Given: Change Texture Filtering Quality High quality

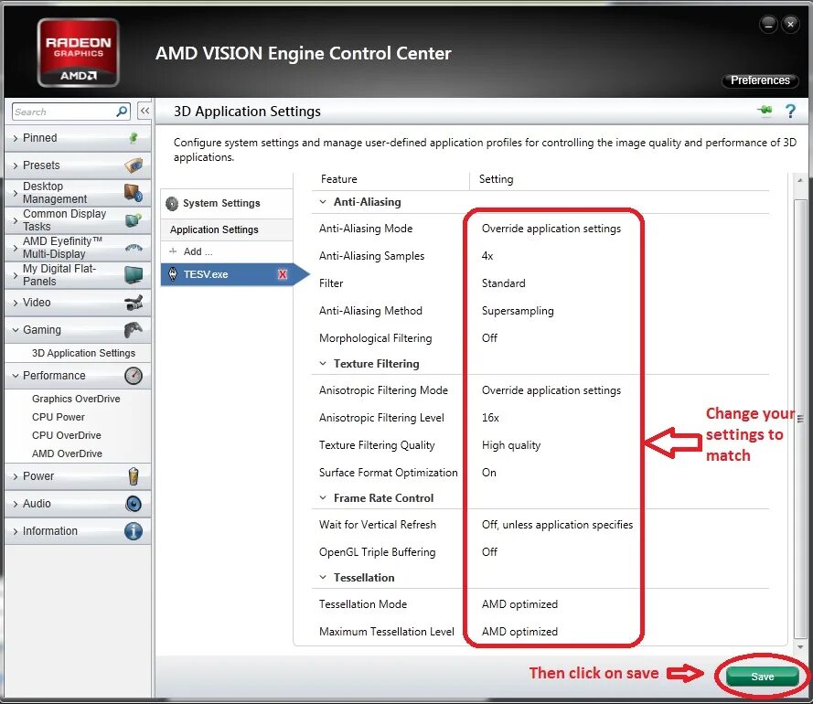Looking at the screenshot, I should (510, 445).
